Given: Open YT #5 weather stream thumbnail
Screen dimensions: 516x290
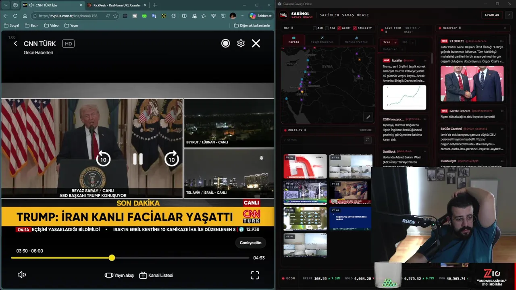Looking at the screenshot, I should point(305,219).
